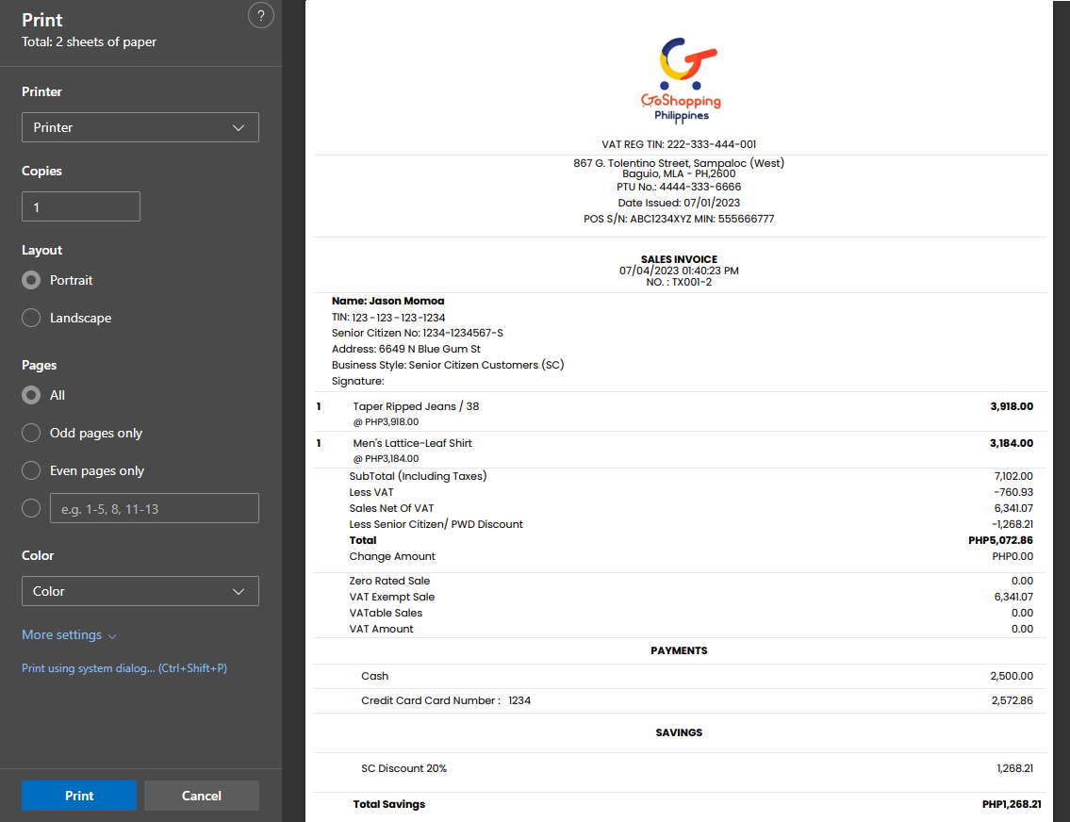Click the help question mark icon
The image size is (1070, 822).
(261, 15)
